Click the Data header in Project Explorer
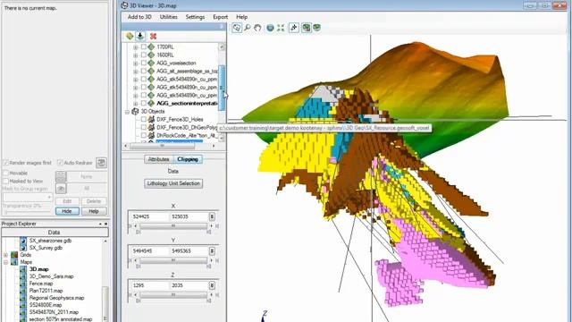This screenshot has width=572, height=322. [x=55, y=233]
